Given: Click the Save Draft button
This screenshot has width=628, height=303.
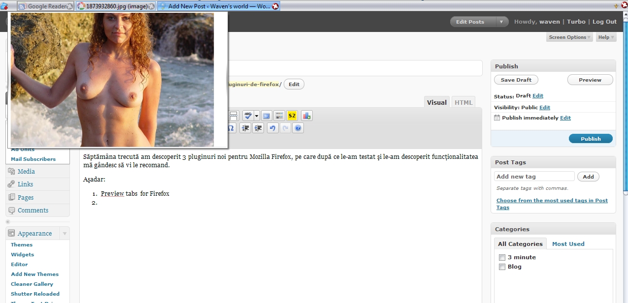Looking at the screenshot, I should [x=516, y=80].
